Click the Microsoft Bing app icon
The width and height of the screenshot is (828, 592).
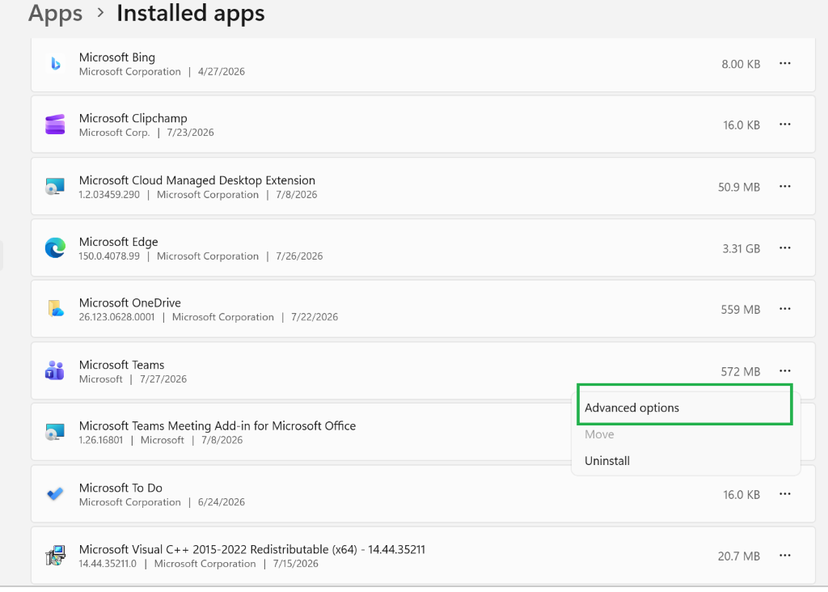click(x=56, y=64)
